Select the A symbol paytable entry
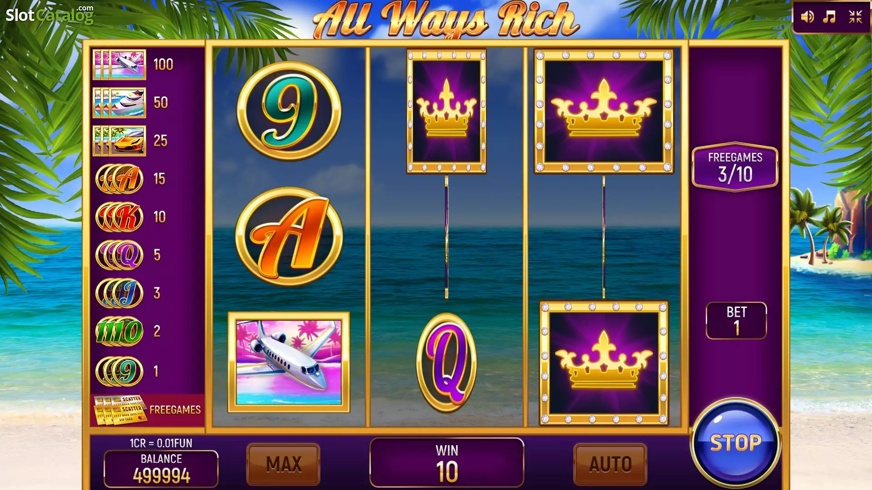The image size is (872, 490). coord(119,179)
